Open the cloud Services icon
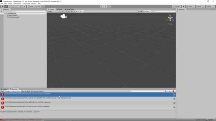 click(184, 6)
